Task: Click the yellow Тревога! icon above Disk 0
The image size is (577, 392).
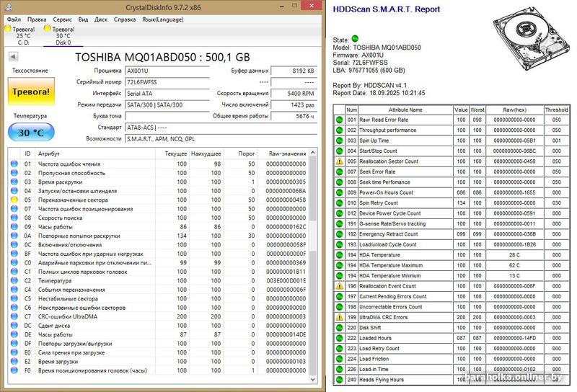Action: pos(47,28)
